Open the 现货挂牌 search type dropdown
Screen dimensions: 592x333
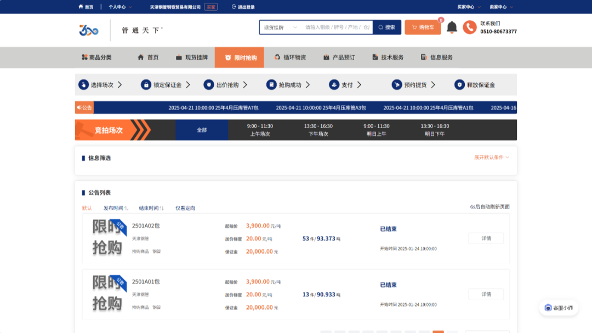[280, 27]
